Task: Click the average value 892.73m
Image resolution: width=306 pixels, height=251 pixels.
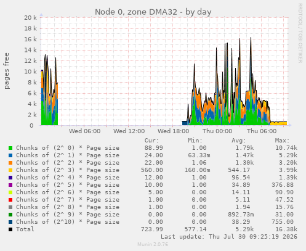Action: [x=241, y=215]
